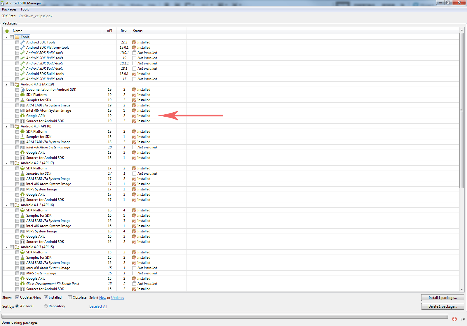Click the Android SDK Manager title bar icon

click(x=2, y=3)
